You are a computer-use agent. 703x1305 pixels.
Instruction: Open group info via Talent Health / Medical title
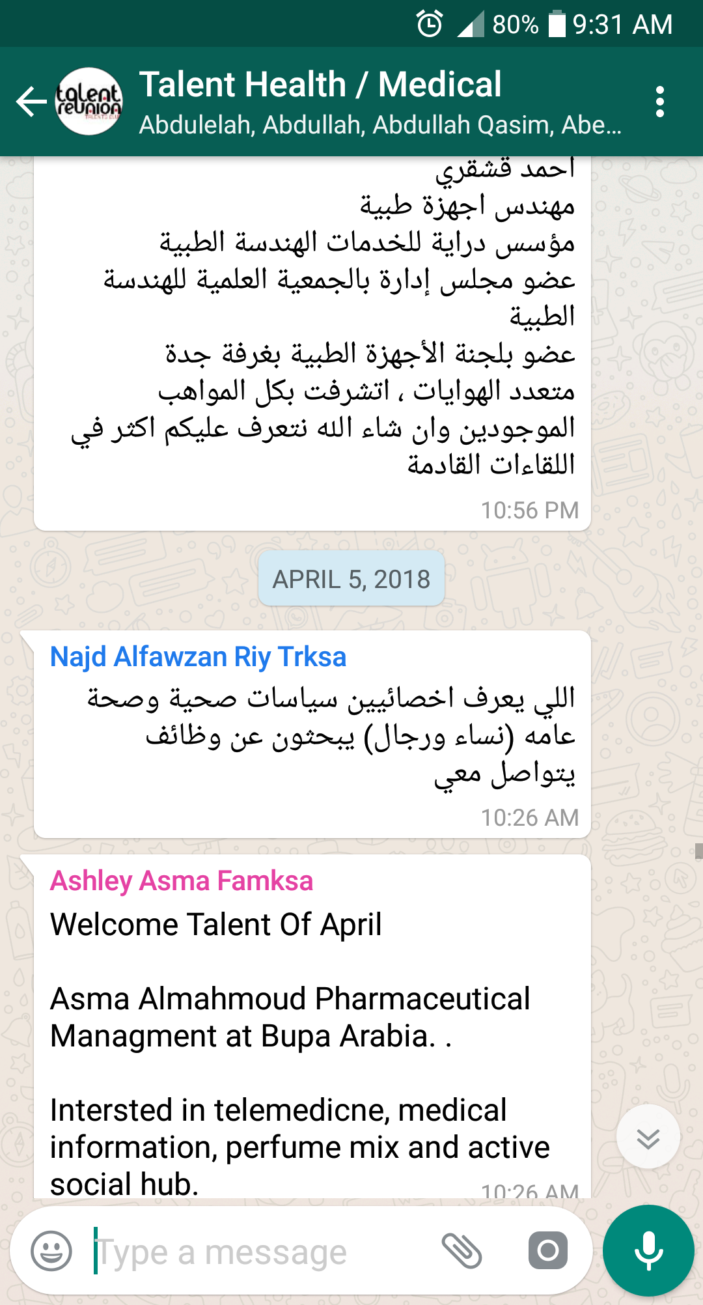click(320, 85)
